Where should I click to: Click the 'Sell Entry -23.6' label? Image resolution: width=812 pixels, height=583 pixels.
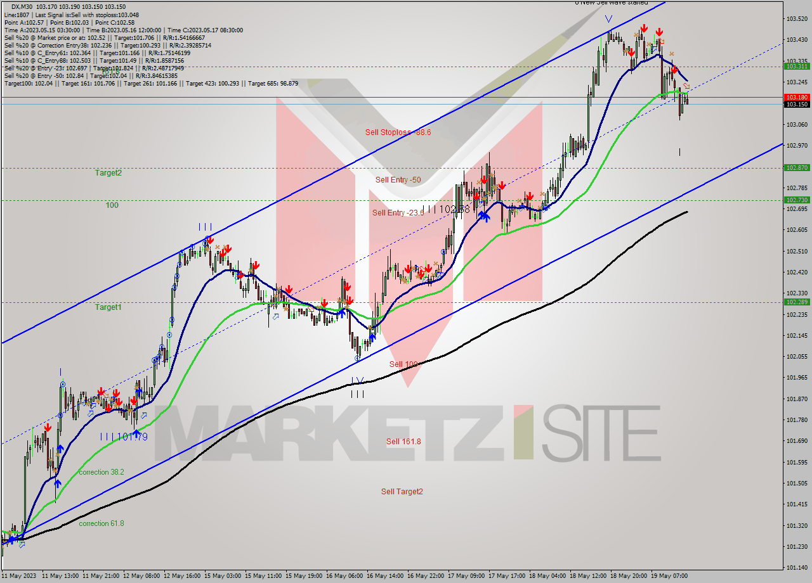tap(398, 213)
